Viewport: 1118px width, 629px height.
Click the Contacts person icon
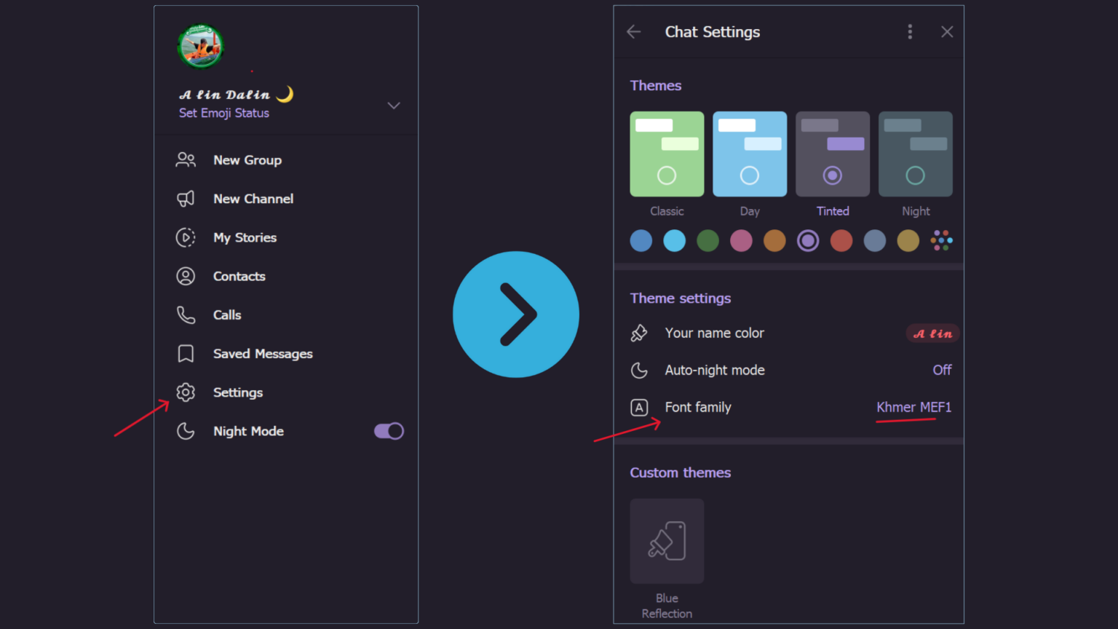click(186, 277)
